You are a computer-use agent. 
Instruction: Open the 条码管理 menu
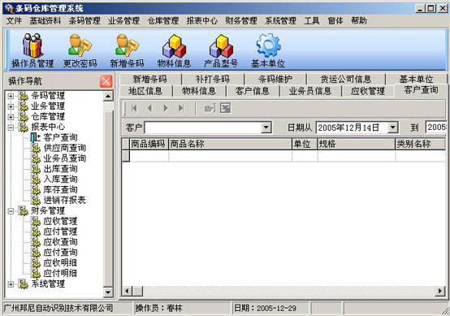84,20
